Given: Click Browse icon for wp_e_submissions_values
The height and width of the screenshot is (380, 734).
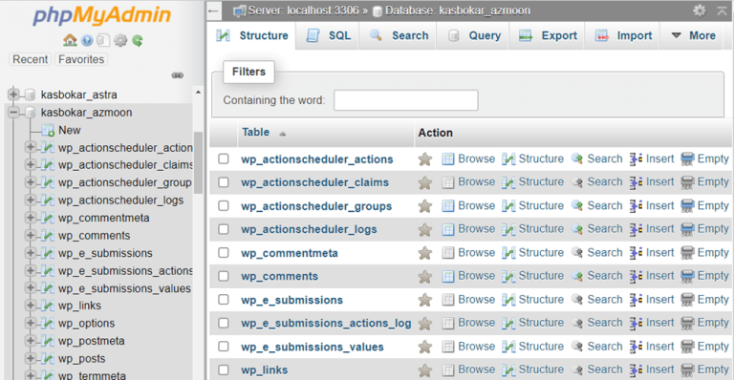Looking at the screenshot, I should pos(448,347).
